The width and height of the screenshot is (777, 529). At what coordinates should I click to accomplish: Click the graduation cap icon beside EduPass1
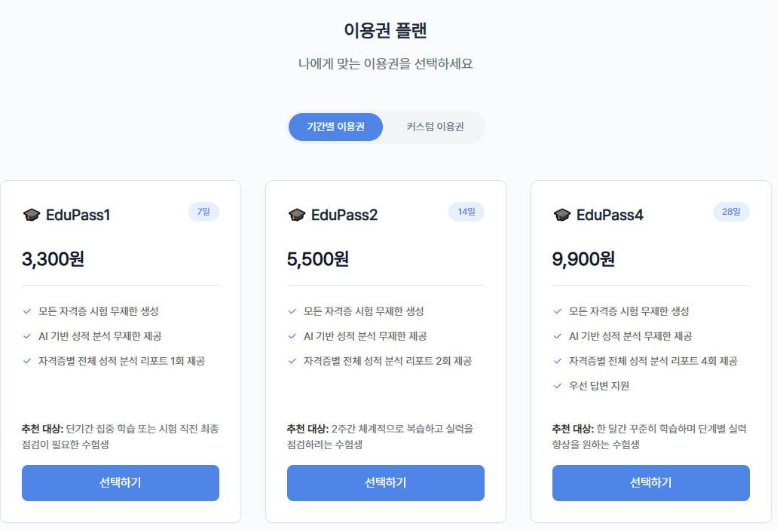click(x=31, y=216)
